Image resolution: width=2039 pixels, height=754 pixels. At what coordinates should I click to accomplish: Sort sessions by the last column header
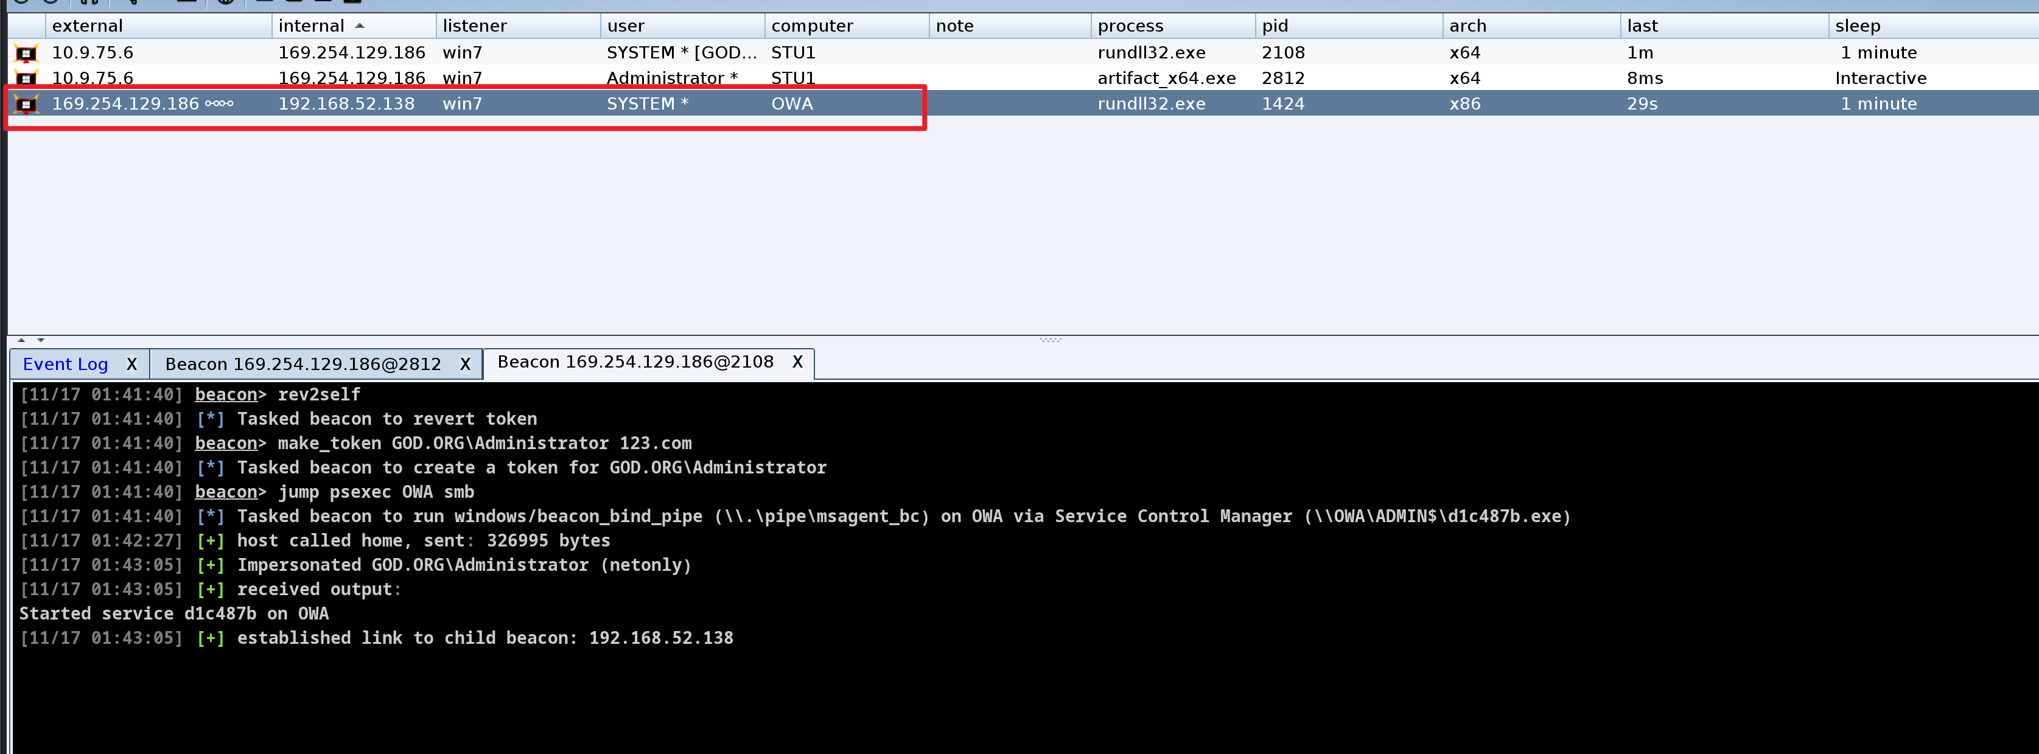1724,26
